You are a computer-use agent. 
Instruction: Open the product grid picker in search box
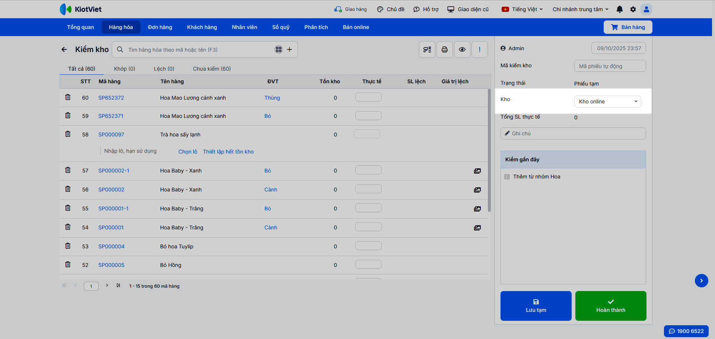(x=279, y=49)
